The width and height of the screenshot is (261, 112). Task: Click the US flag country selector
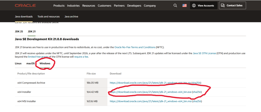pyautogui.click(x=185, y=6)
